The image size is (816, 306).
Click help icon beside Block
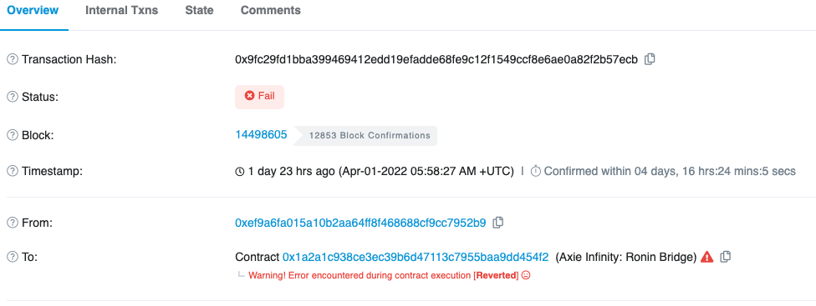[x=12, y=135]
